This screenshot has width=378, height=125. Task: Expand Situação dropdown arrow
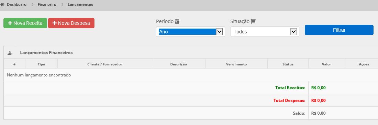(293, 32)
